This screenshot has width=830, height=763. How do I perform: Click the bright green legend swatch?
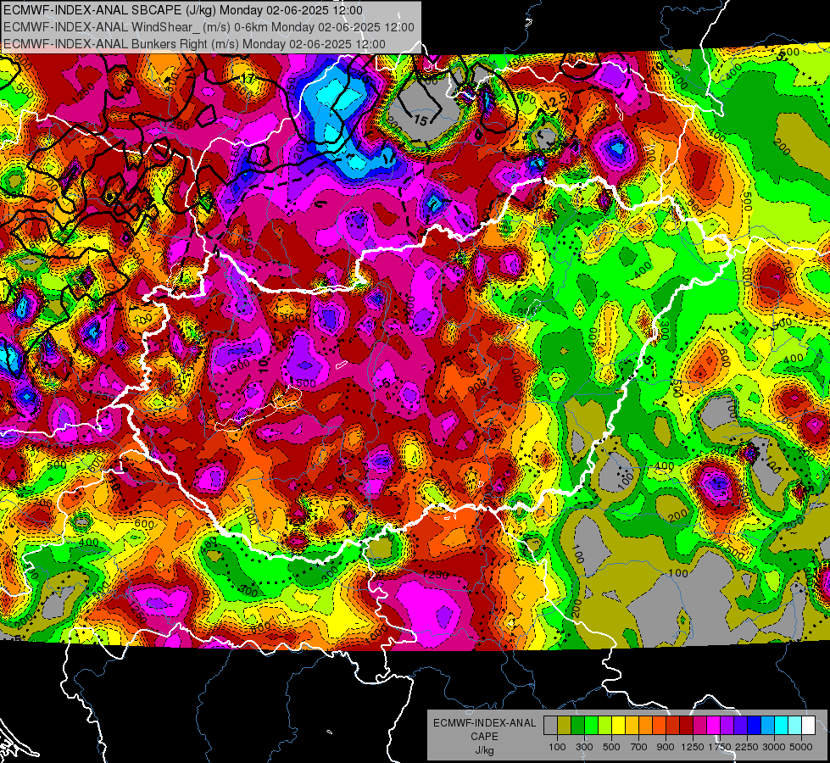coord(591,726)
